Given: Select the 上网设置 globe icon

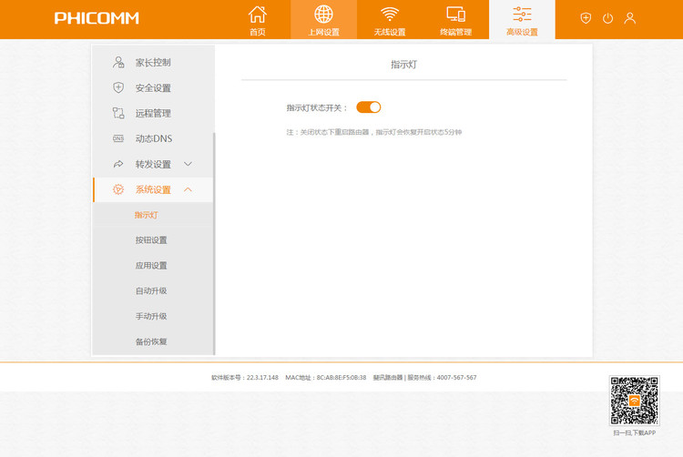Looking at the screenshot, I should (x=323, y=15).
